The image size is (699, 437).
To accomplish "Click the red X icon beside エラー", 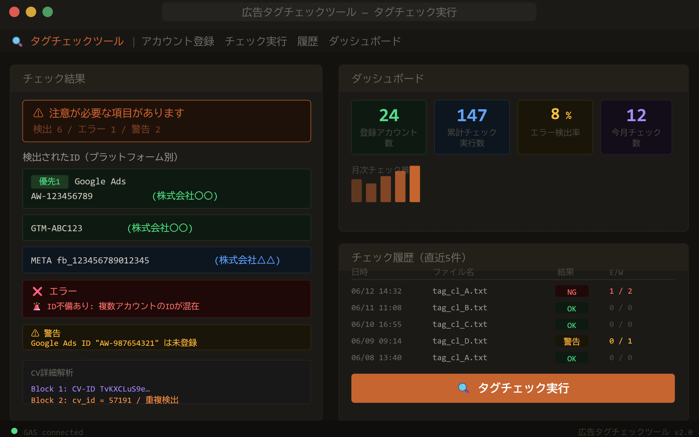I will point(37,291).
